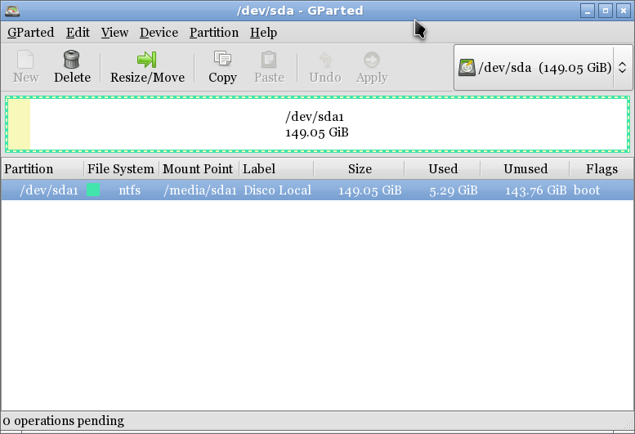Sort by the File System column header
Image resolution: width=635 pixels, height=434 pixels.
[121, 169]
